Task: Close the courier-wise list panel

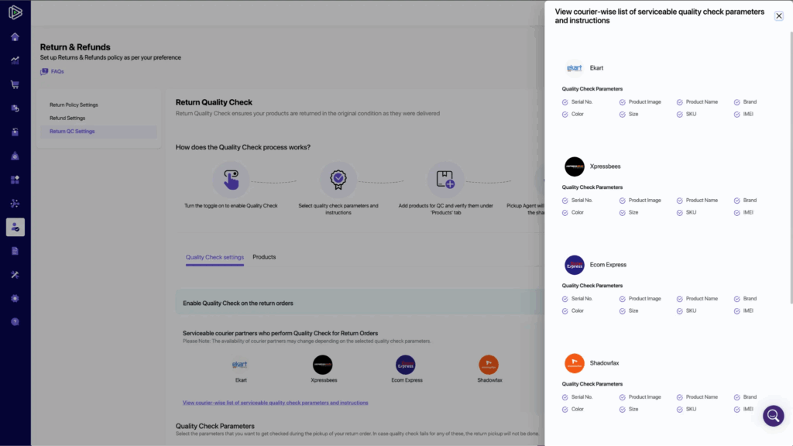Action: point(779,15)
